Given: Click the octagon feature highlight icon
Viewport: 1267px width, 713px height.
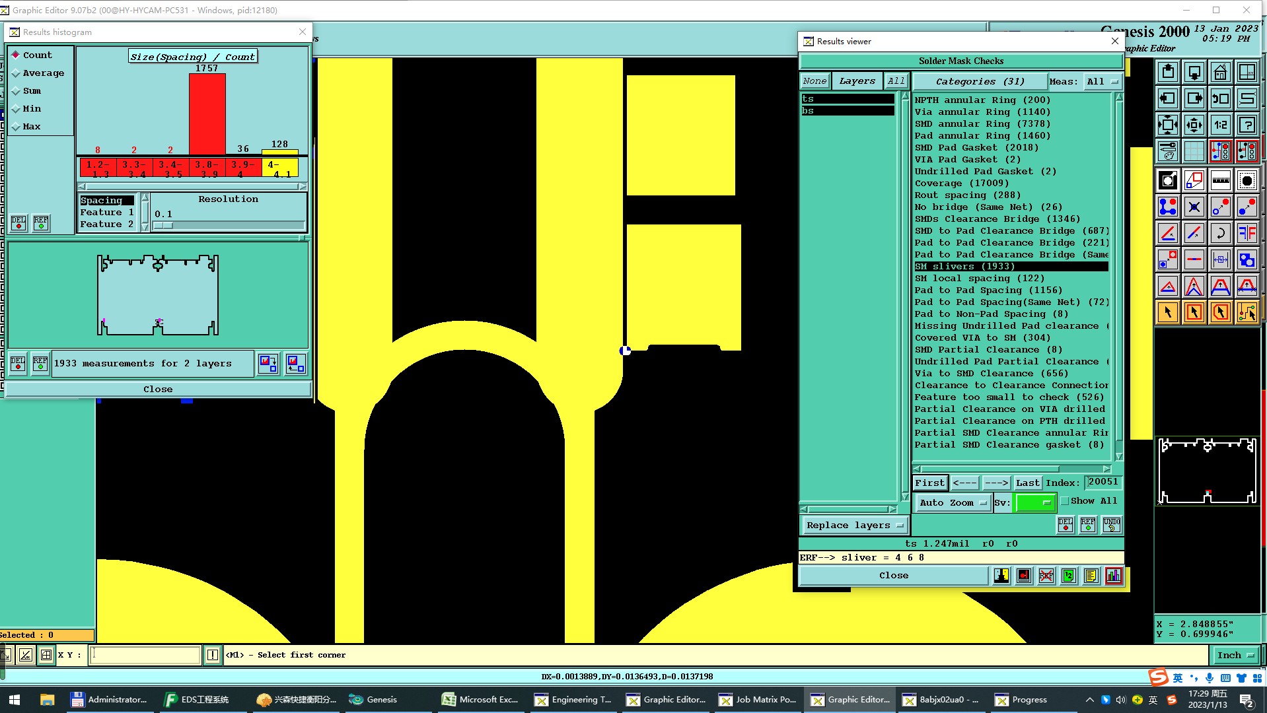Looking at the screenshot, I should [x=1247, y=180].
